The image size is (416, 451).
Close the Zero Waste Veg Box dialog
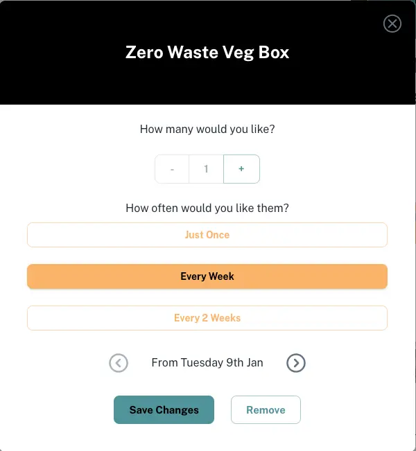click(x=392, y=24)
